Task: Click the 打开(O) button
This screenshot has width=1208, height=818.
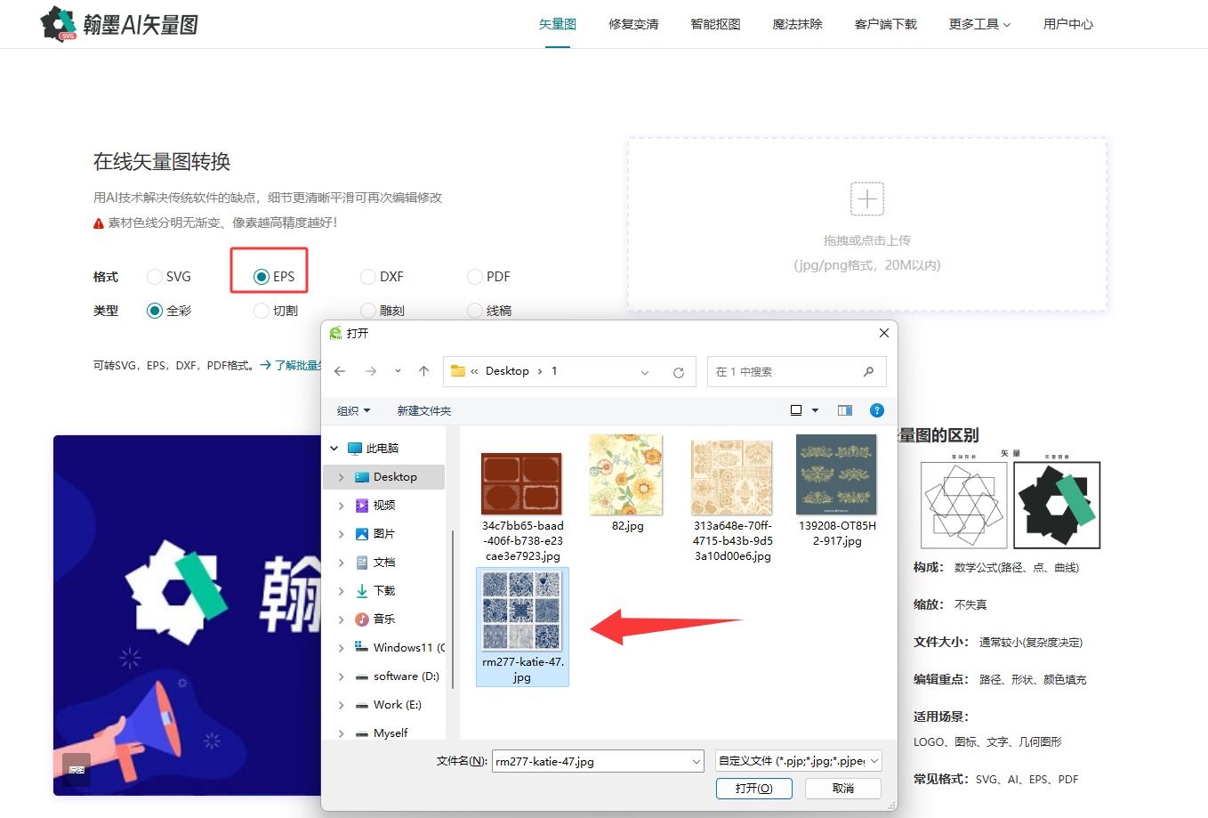Action: click(x=753, y=788)
